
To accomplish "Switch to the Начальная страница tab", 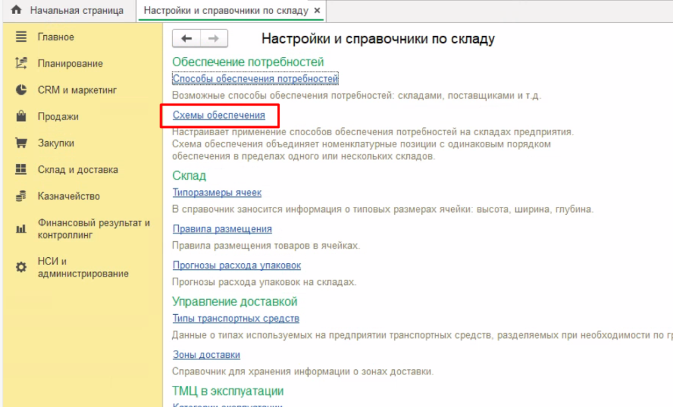I will [76, 11].
